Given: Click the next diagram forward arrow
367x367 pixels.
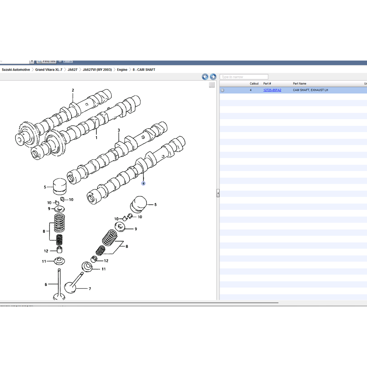Looking at the screenshot, I should click(x=213, y=77).
